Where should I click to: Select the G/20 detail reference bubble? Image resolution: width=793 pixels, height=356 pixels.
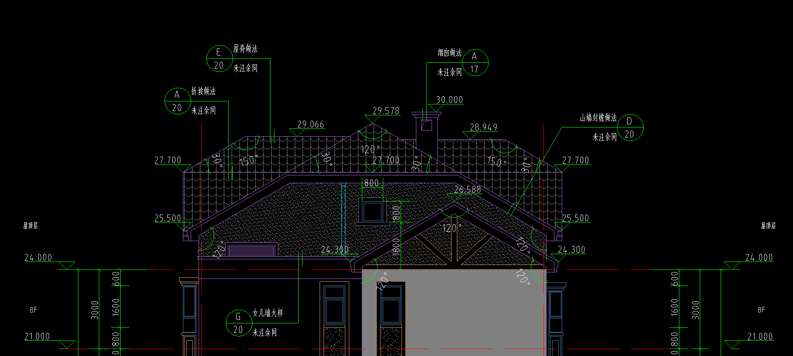[x=239, y=323]
